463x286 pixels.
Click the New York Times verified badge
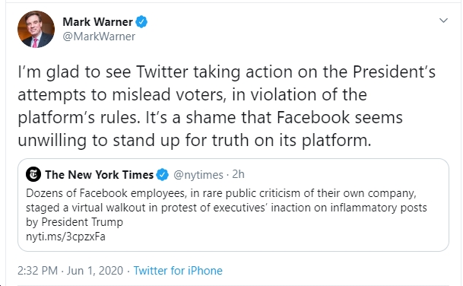coord(162,175)
